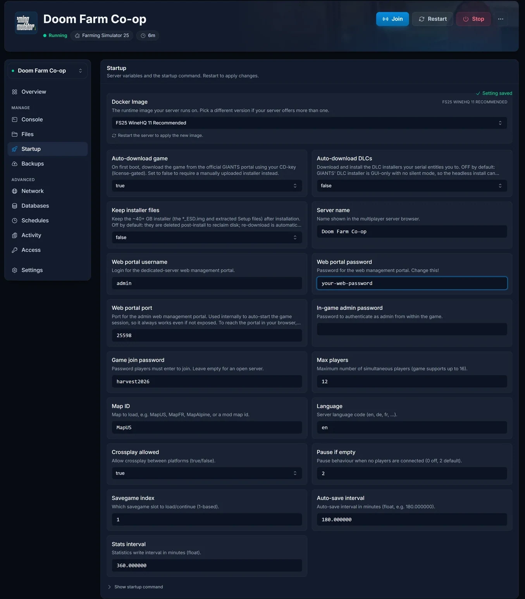
Task: Click the Map ID field
Action: click(x=207, y=428)
